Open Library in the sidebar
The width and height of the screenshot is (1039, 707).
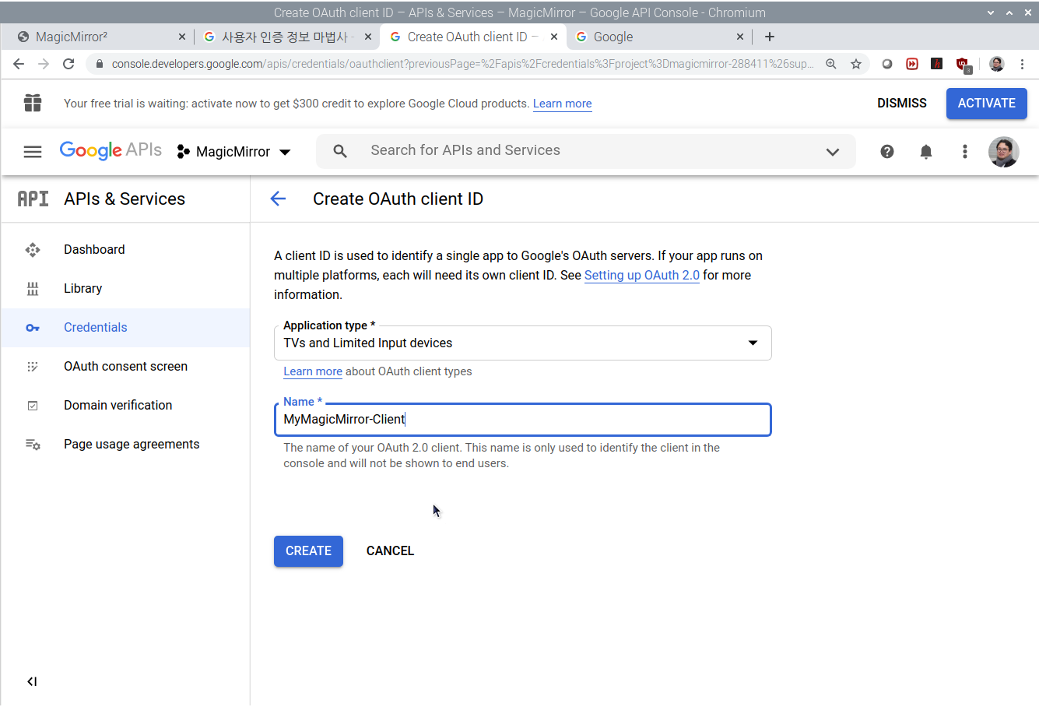click(x=125, y=288)
